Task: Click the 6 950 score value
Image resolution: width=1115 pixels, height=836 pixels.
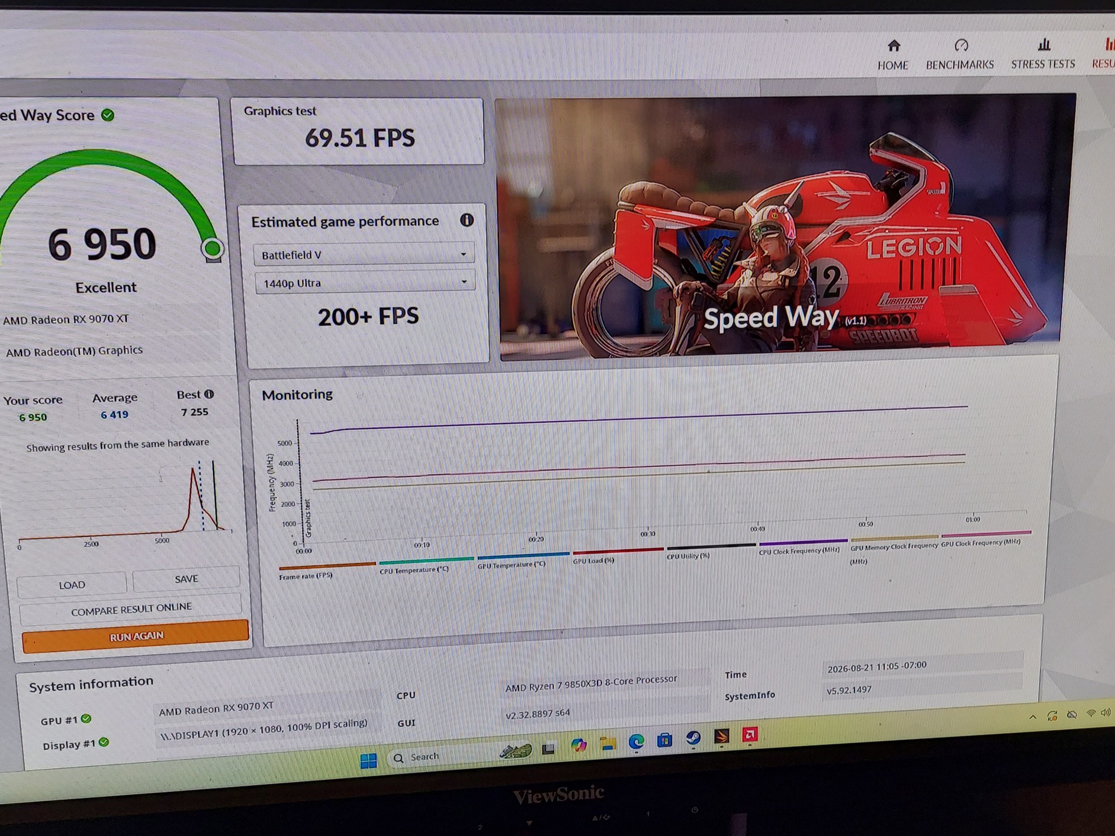Action: tap(102, 244)
